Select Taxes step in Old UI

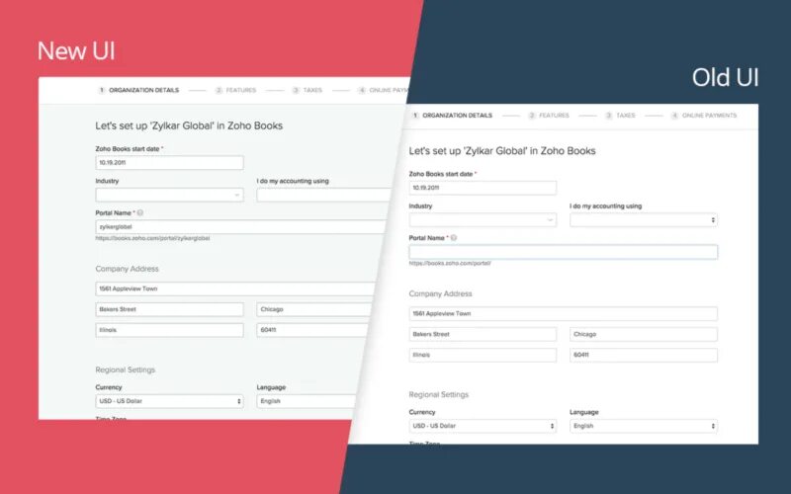tap(620, 116)
